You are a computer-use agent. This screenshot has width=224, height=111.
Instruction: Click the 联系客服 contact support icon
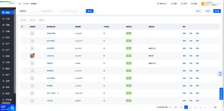click(x=221, y=90)
